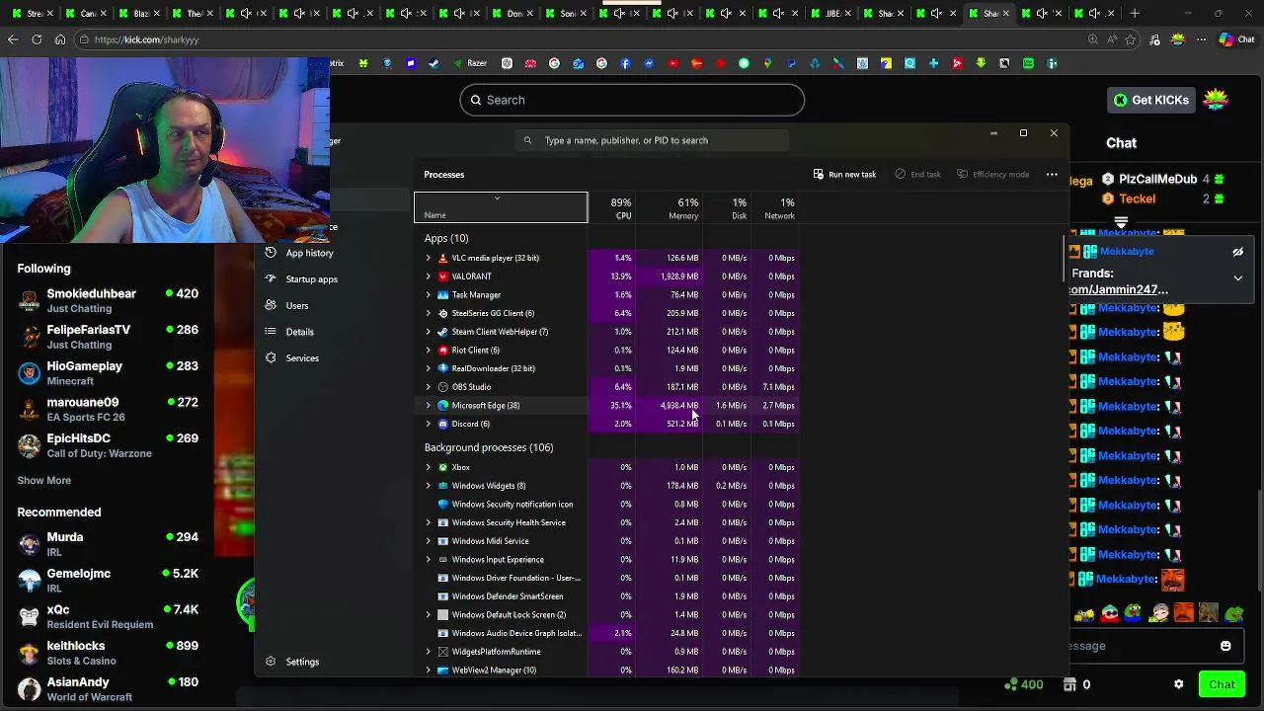The height and width of the screenshot is (711, 1264).
Task: Expand VALORANT process row
Action: click(428, 276)
